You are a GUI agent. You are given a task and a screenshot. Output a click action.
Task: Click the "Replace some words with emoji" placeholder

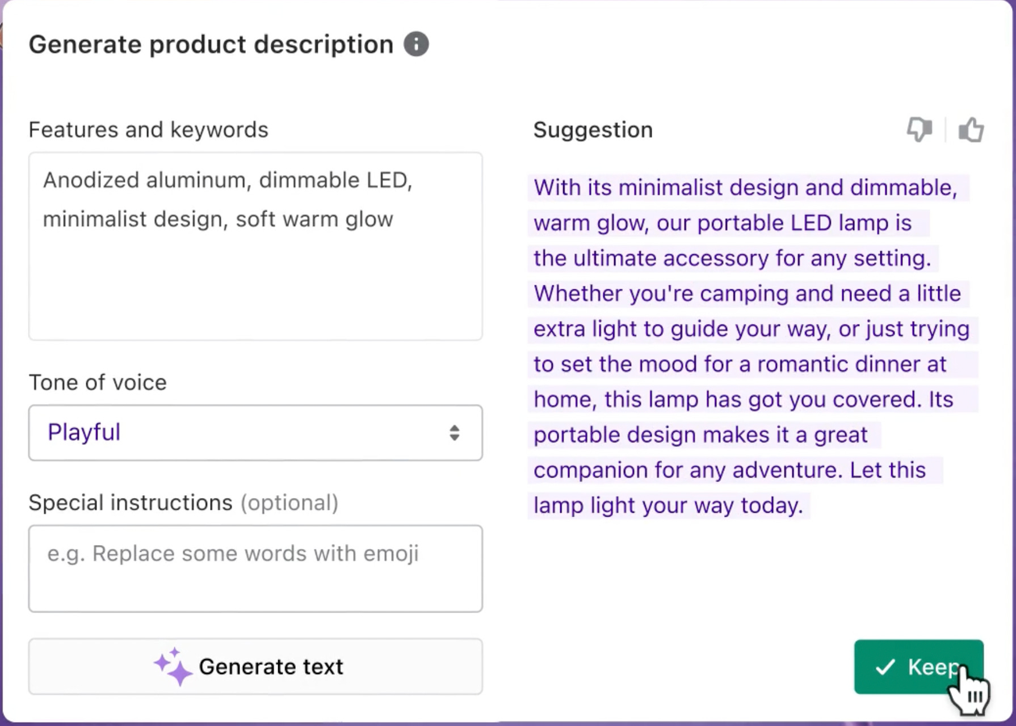click(x=255, y=554)
